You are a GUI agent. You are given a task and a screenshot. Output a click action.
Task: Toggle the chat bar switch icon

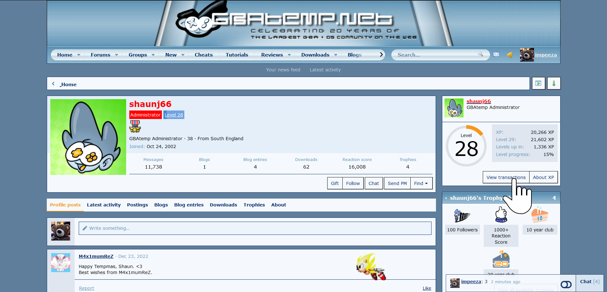(x=566, y=285)
